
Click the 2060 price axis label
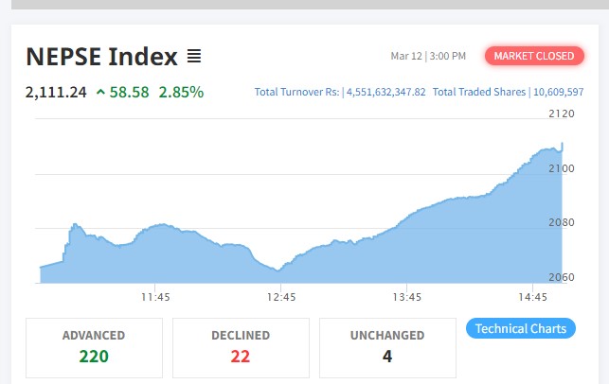pyautogui.click(x=562, y=277)
